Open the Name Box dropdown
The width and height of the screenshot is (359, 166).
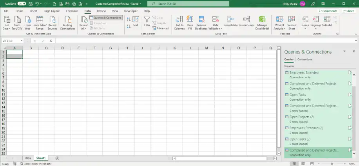pyautogui.click(x=22, y=41)
